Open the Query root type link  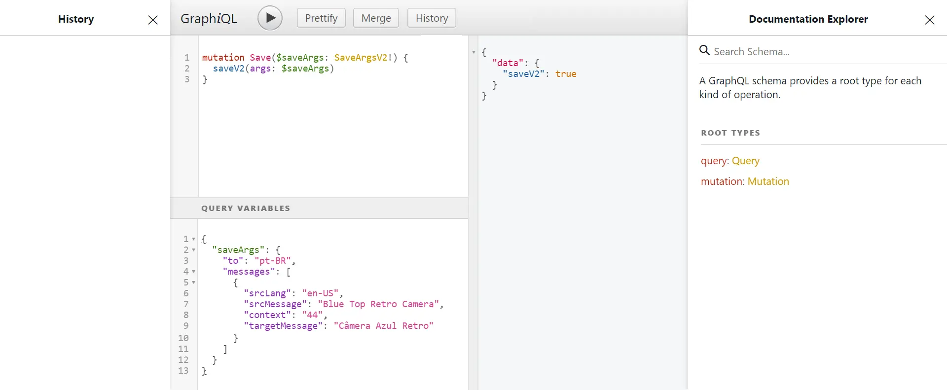(x=745, y=161)
